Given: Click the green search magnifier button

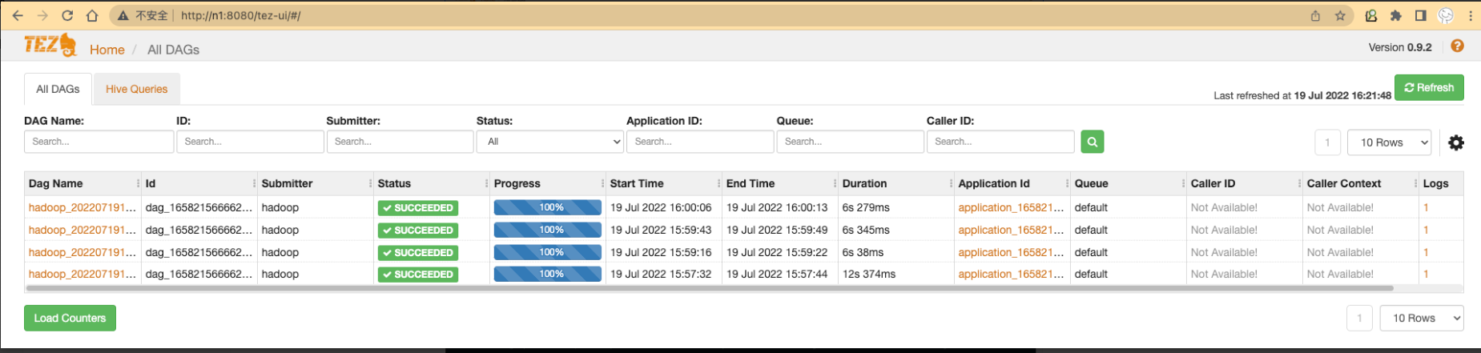Looking at the screenshot, I should tap(1092, 142).
